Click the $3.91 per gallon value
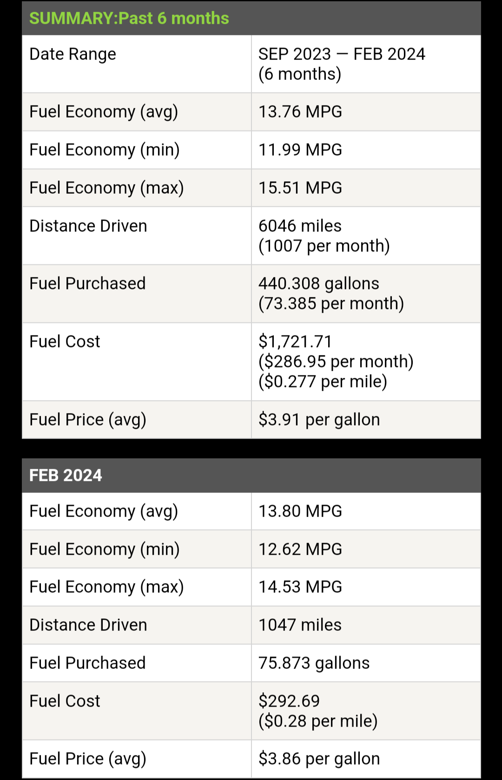502x780 pixels. pyautogui.click(x=319, y=419)
